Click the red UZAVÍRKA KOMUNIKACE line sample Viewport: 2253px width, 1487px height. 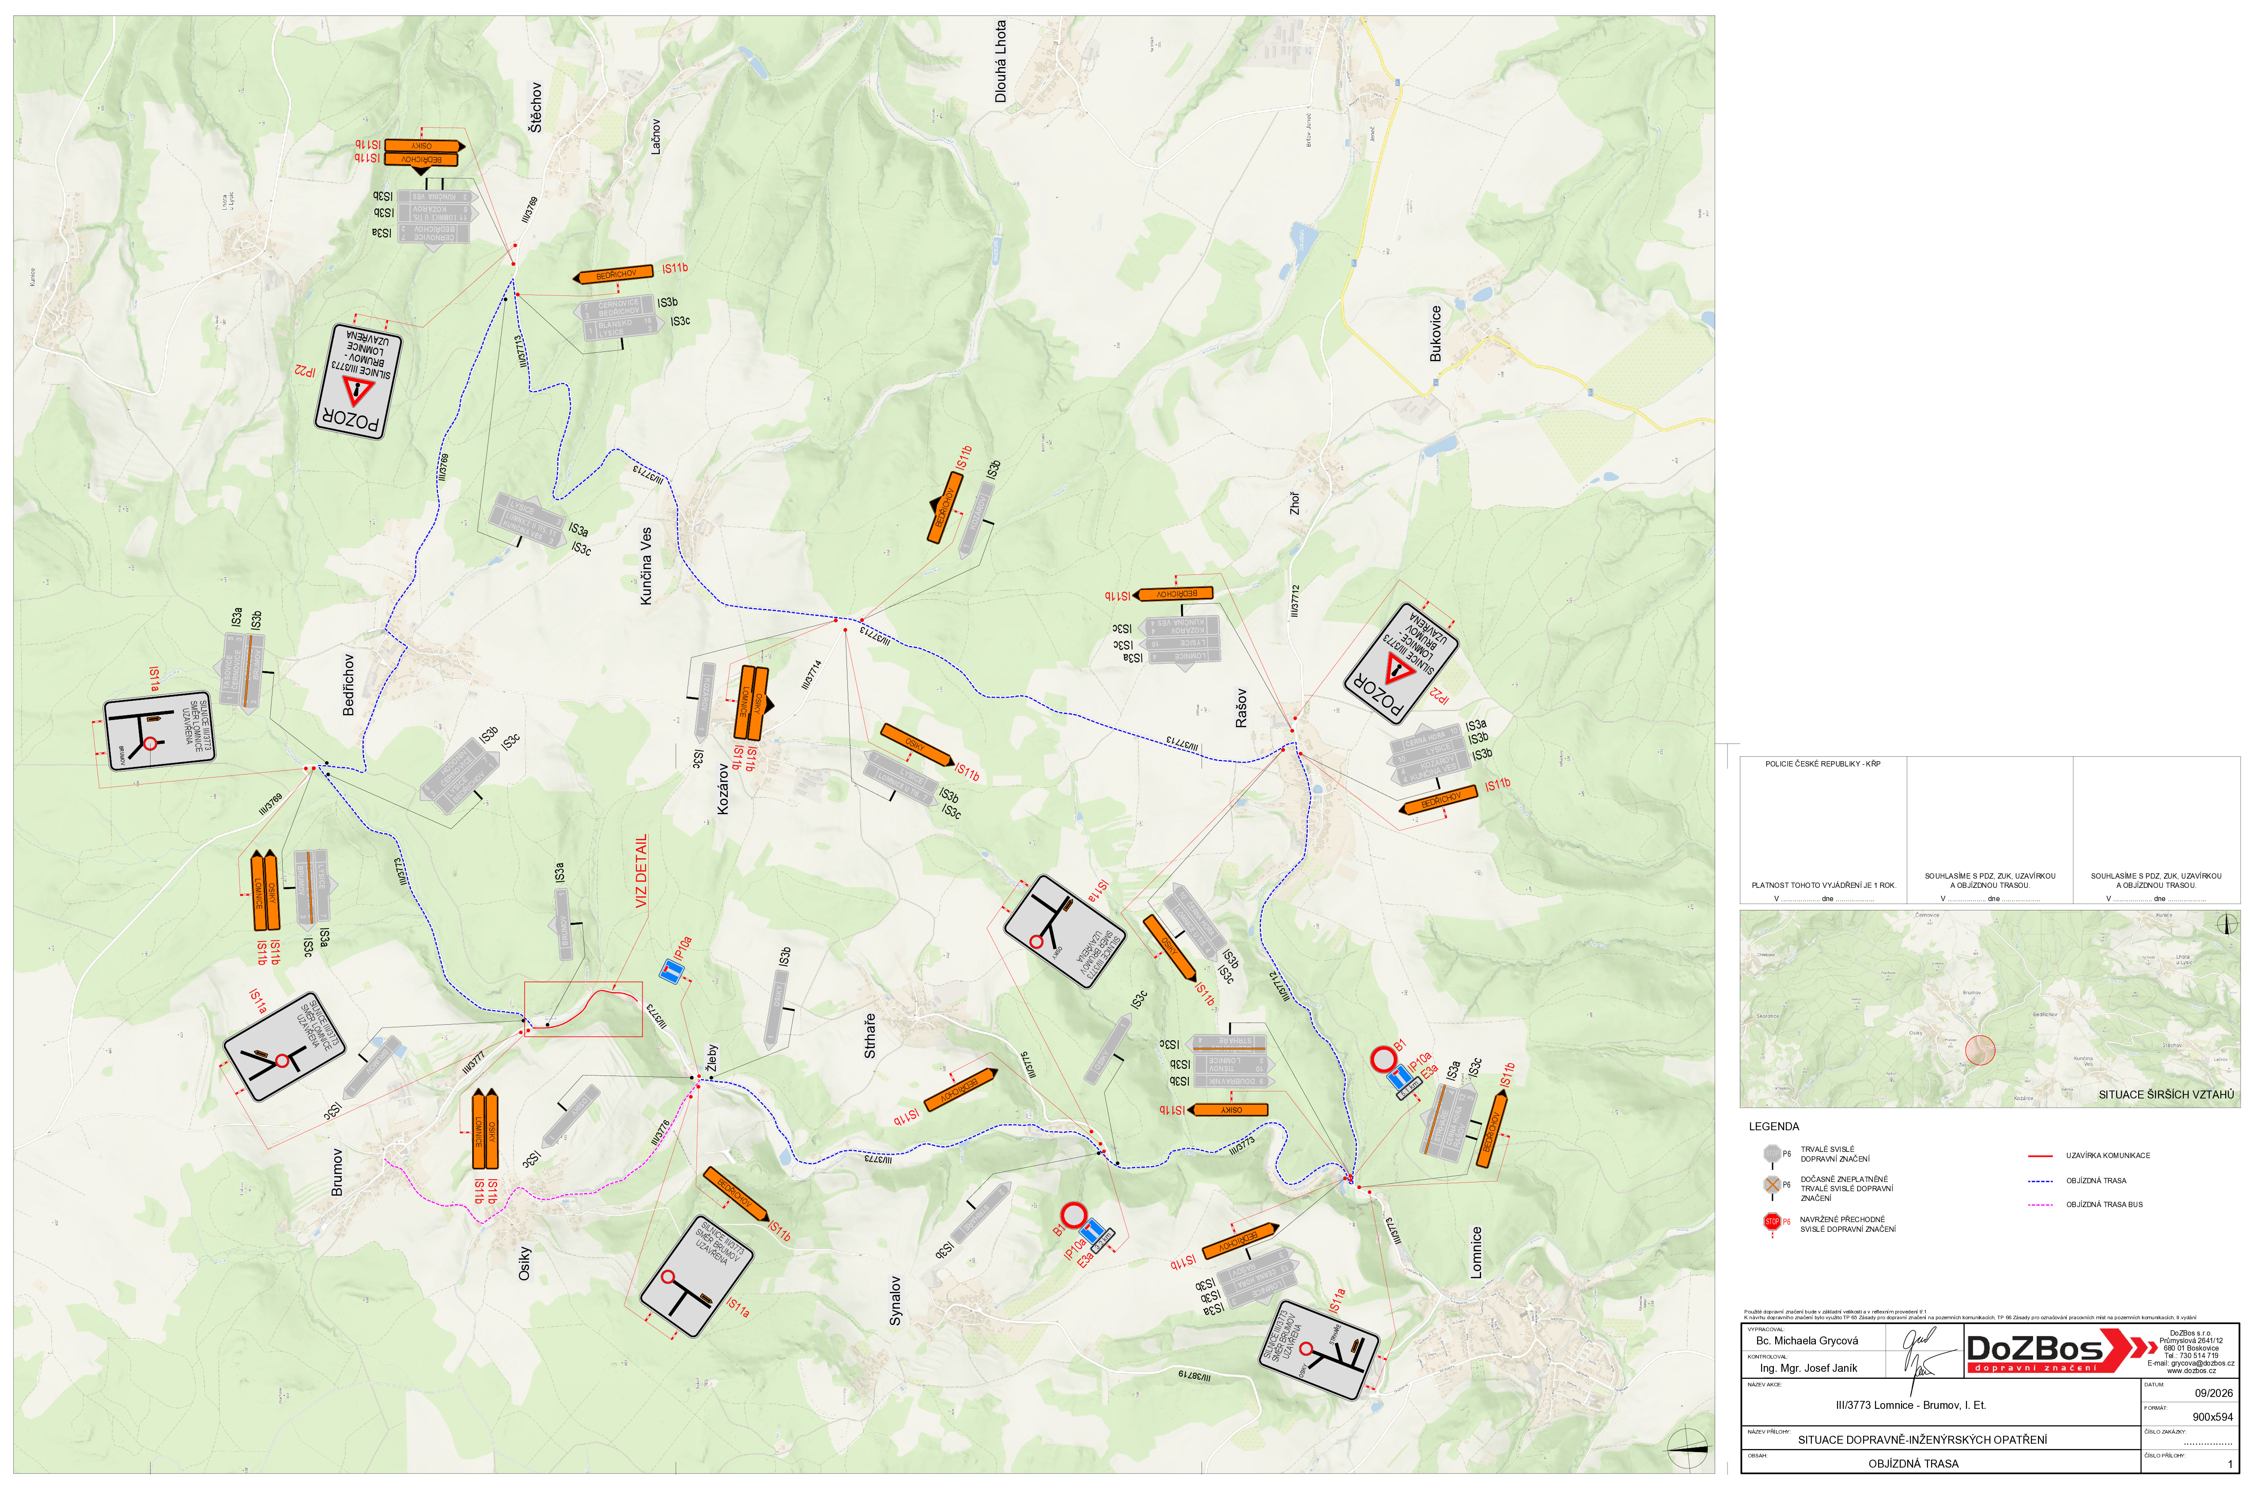pyautogui.click(x=2040, y=1156)
